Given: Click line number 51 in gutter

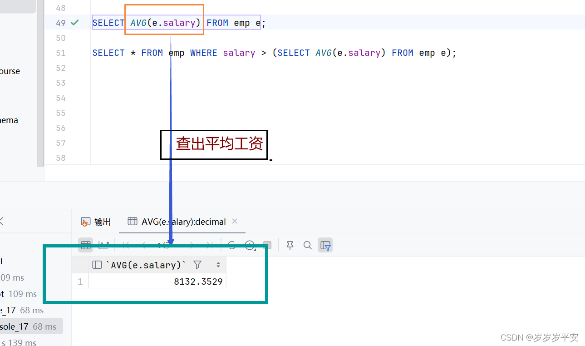Looking at the screenshot, I should pyautogui.click(x=61, y=53).
